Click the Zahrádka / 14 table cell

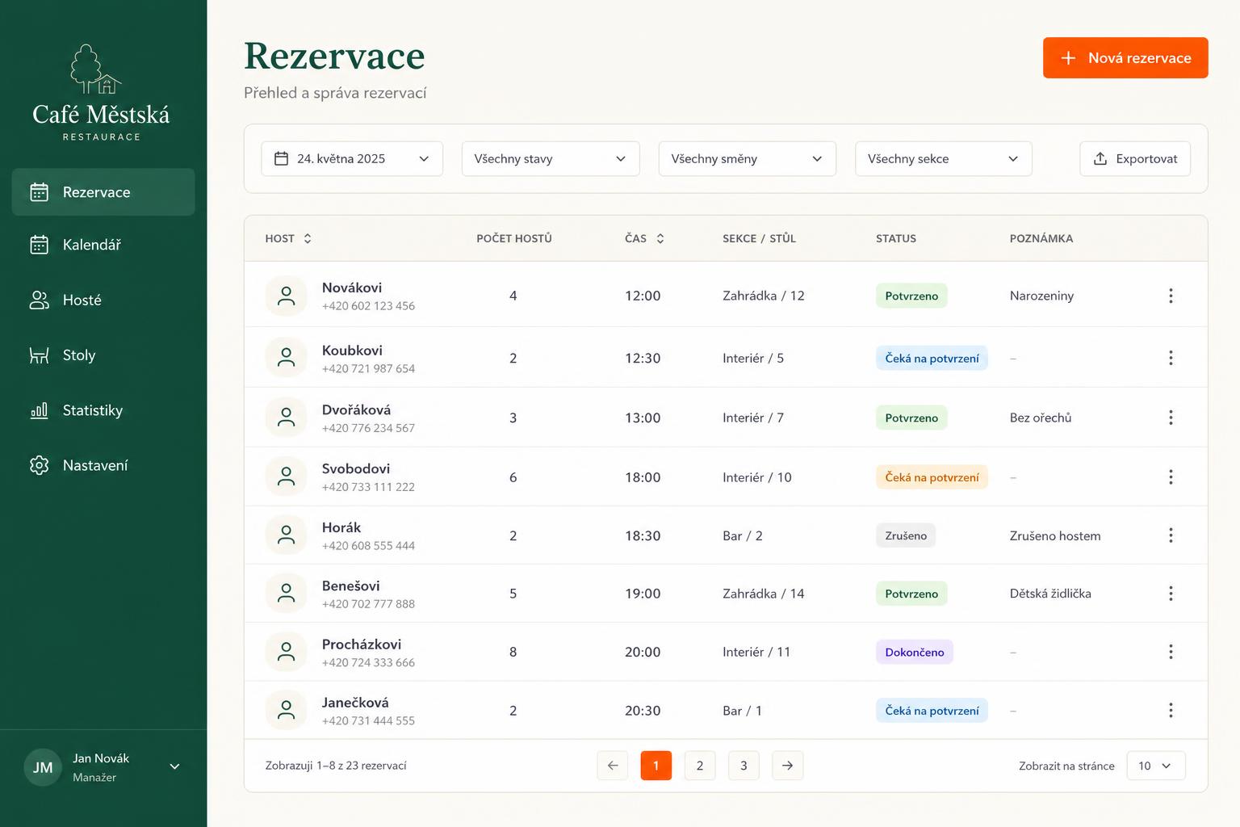pos(764,594)
